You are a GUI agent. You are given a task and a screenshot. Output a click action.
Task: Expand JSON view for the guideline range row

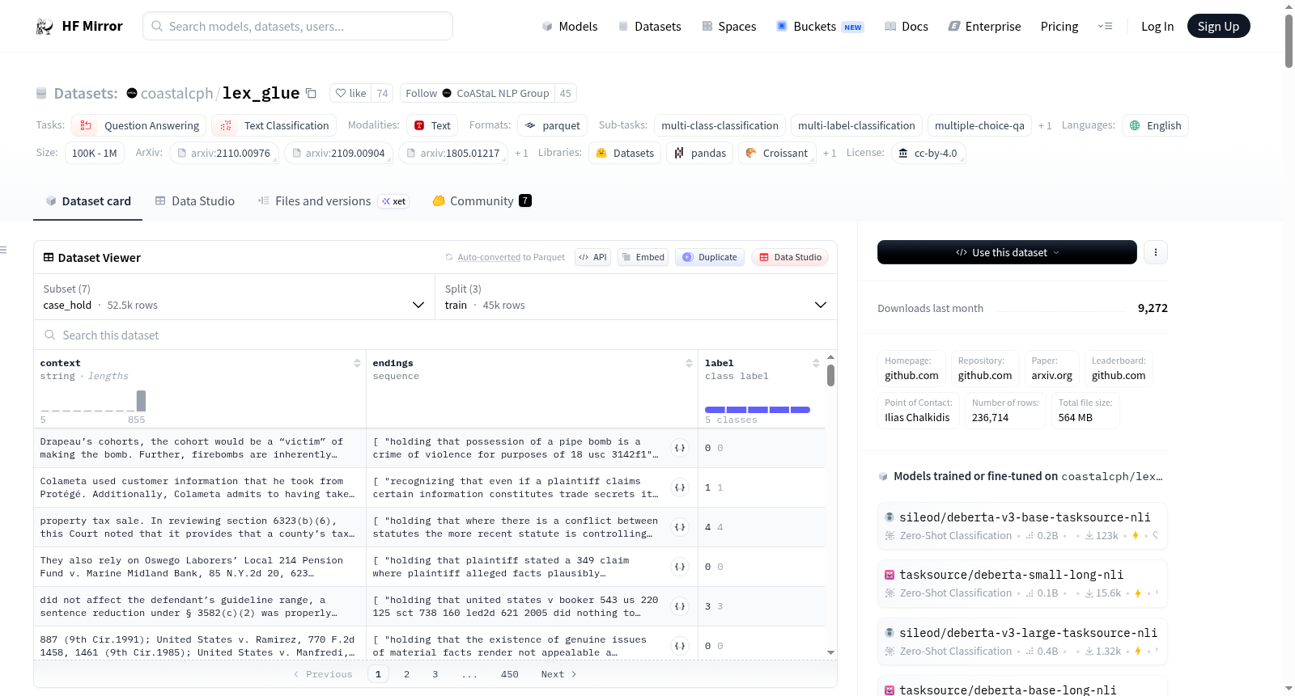click(x=680, y=606)
